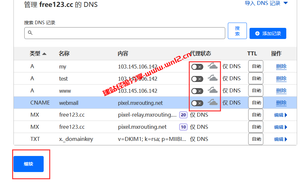
Task: Click the 搜索 button
Action: 237,30
